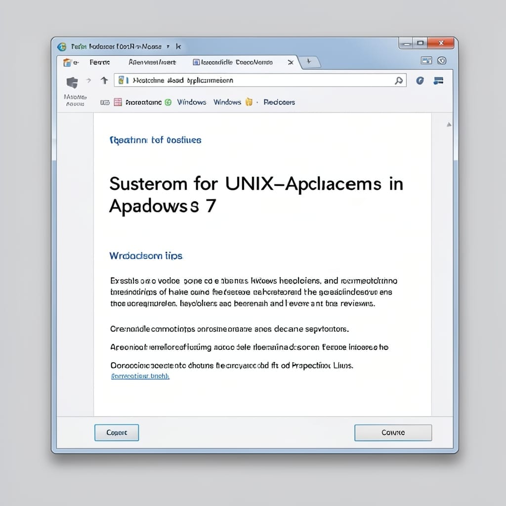
Task: Click the blue 'Wrodacisom tiips' subheading
Action: point(146,256)
